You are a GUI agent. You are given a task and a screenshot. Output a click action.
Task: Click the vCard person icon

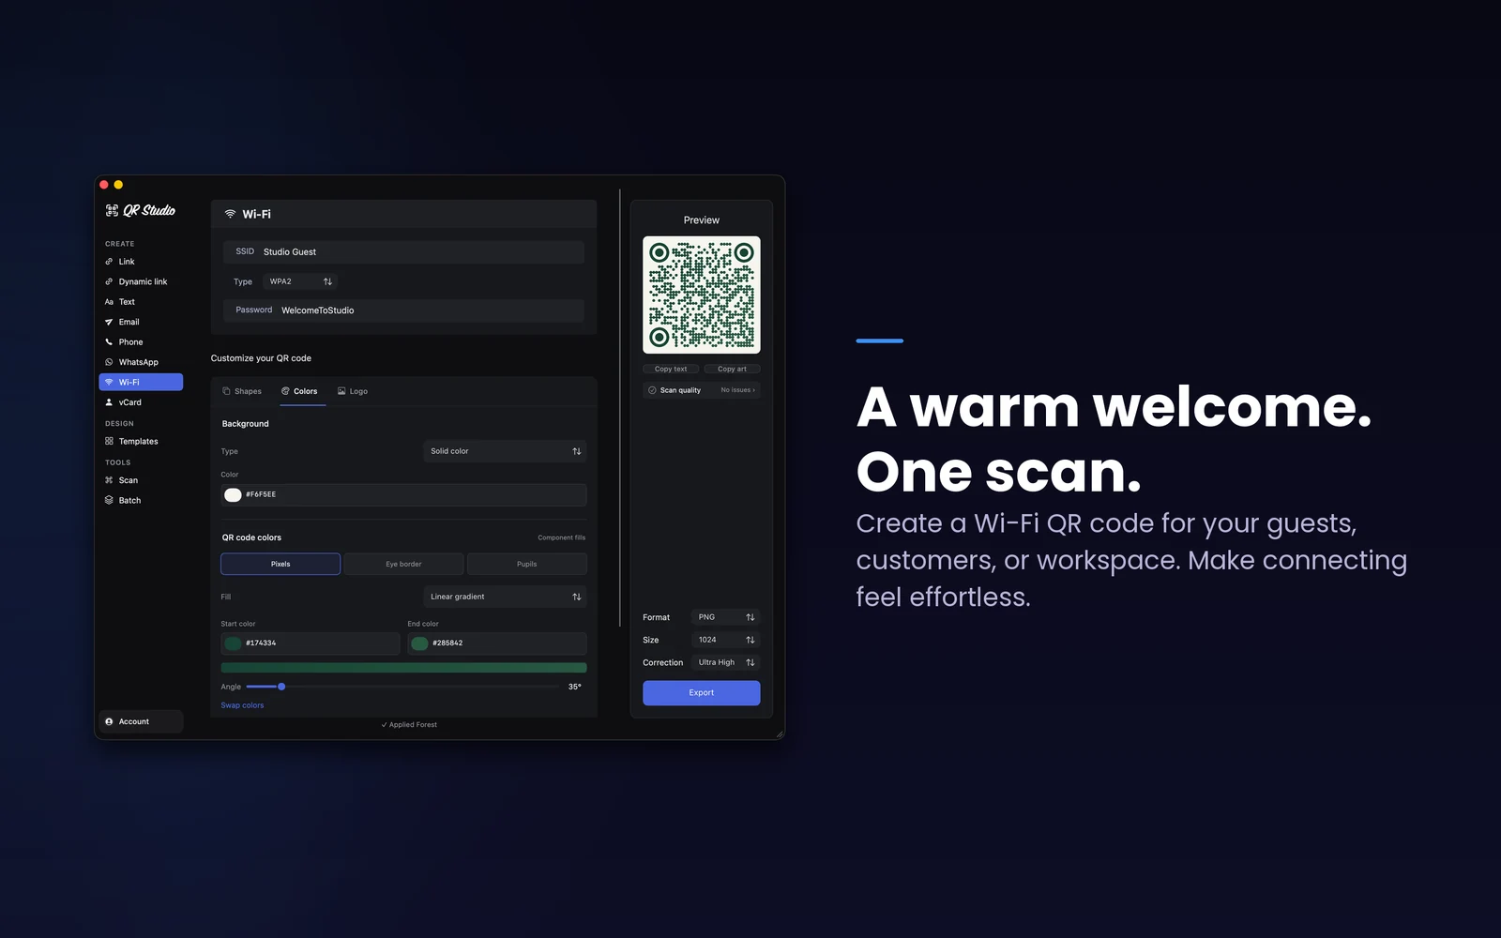tap(109, 402)
